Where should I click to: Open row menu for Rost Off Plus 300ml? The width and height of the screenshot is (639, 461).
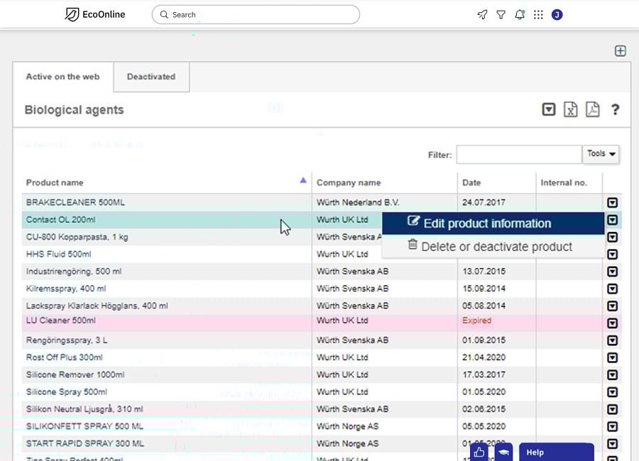[612, 357]
